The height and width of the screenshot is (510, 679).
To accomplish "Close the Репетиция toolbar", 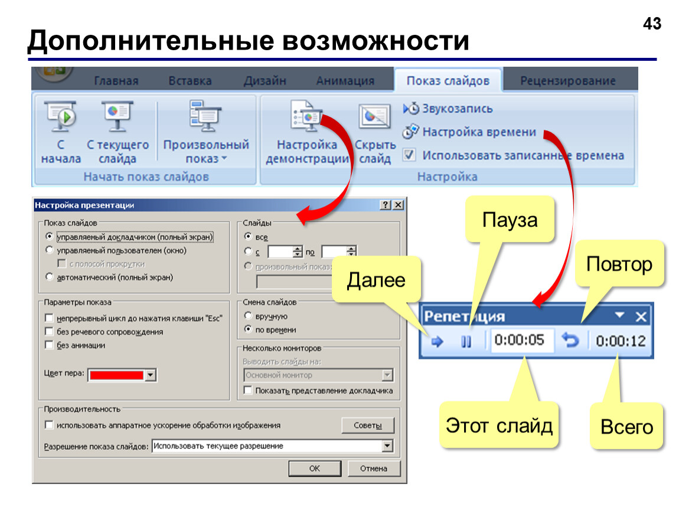I will (x=641, y=317).
